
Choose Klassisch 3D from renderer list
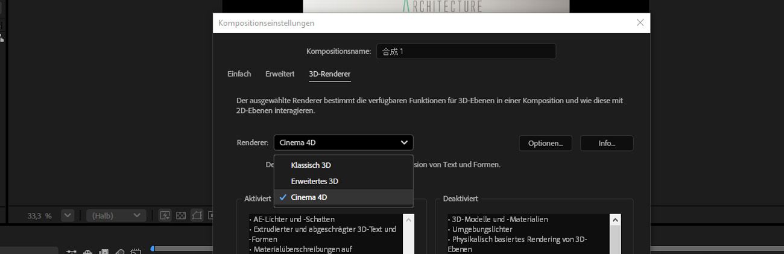343,165
